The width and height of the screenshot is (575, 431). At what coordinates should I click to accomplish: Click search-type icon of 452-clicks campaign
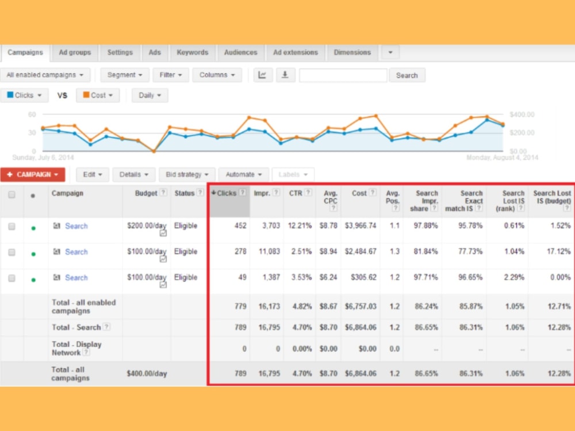(x=56, y=226)
